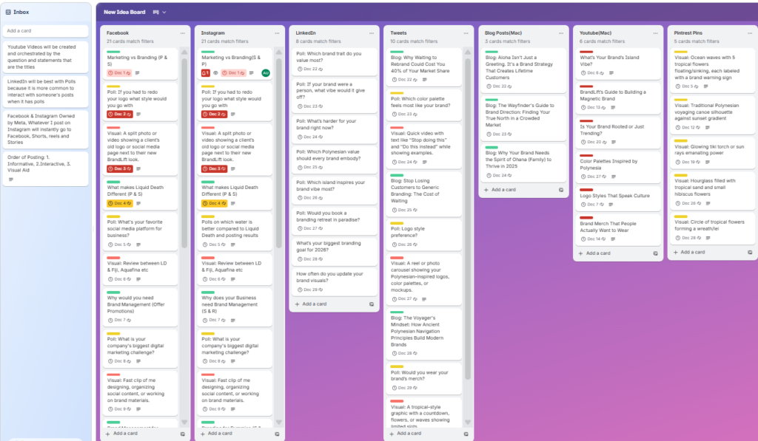Click create-from-template icon in Blog Posts list
The image size is (758, 441).
561,190
